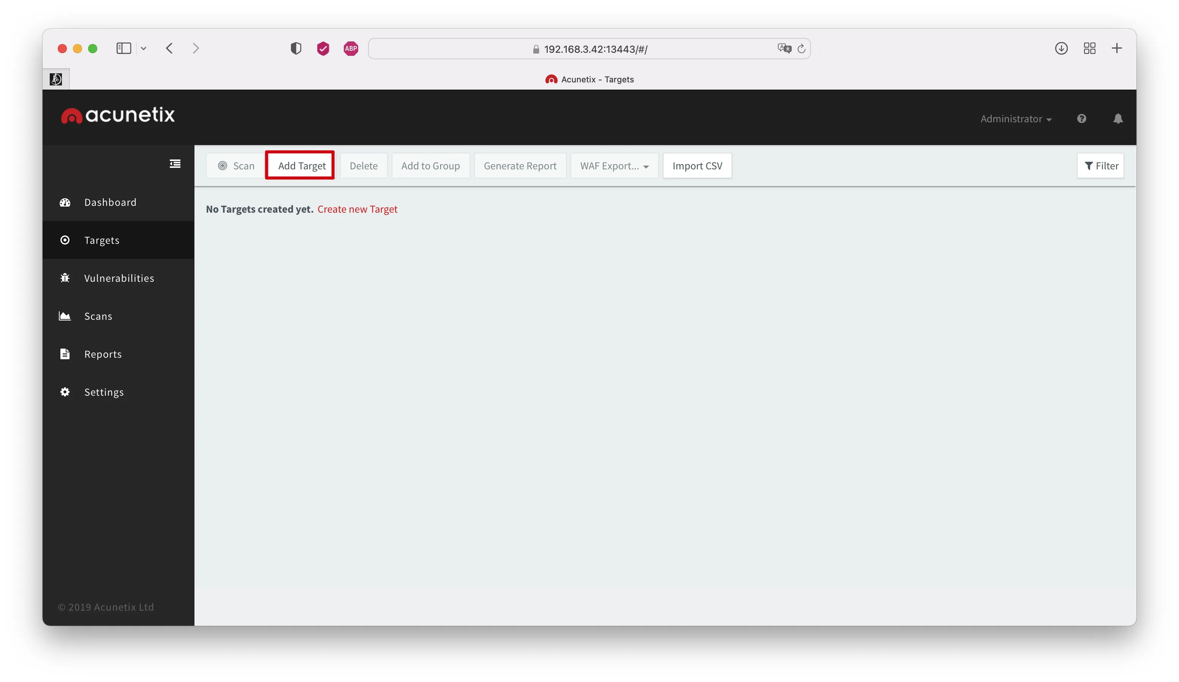This screenshot has height=682, width=1179.
Task: Click the Scan button
Action: click(x=236, y=166)
